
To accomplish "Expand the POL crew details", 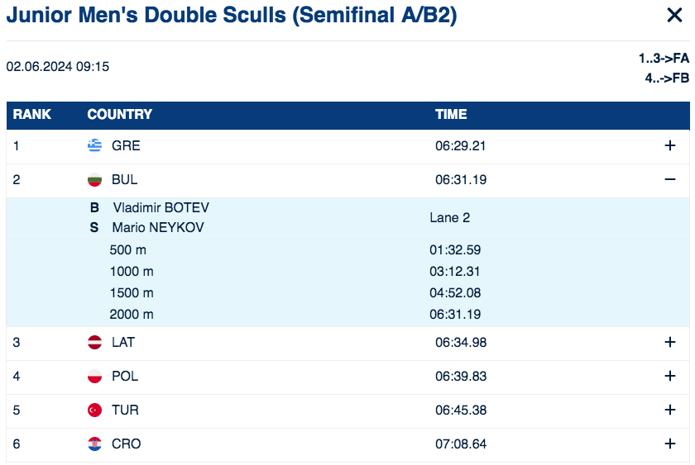I will (x=670, y=376).
